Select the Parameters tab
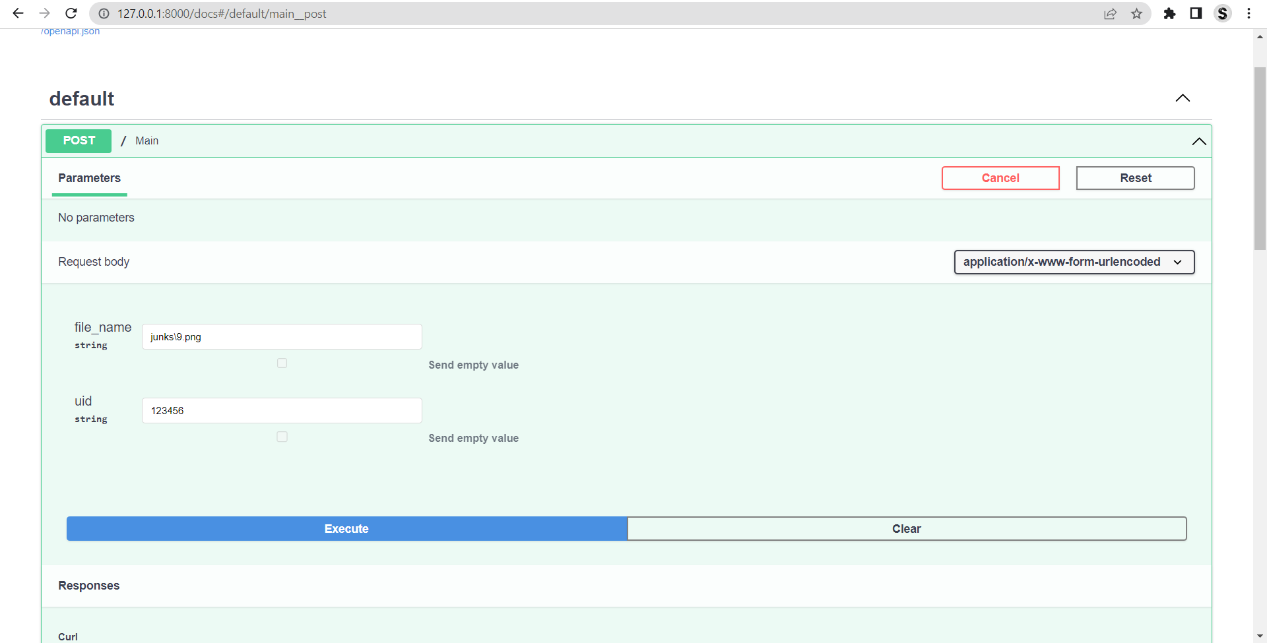The width and height of the screenshot is (1267, 643). coord(89,178)
